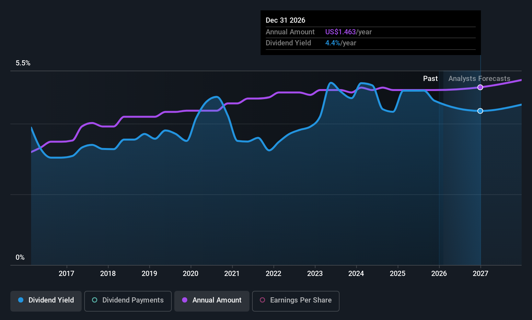Click the teal Dividend Payments legend circle
532x320 pixels.
pos(95,300)
